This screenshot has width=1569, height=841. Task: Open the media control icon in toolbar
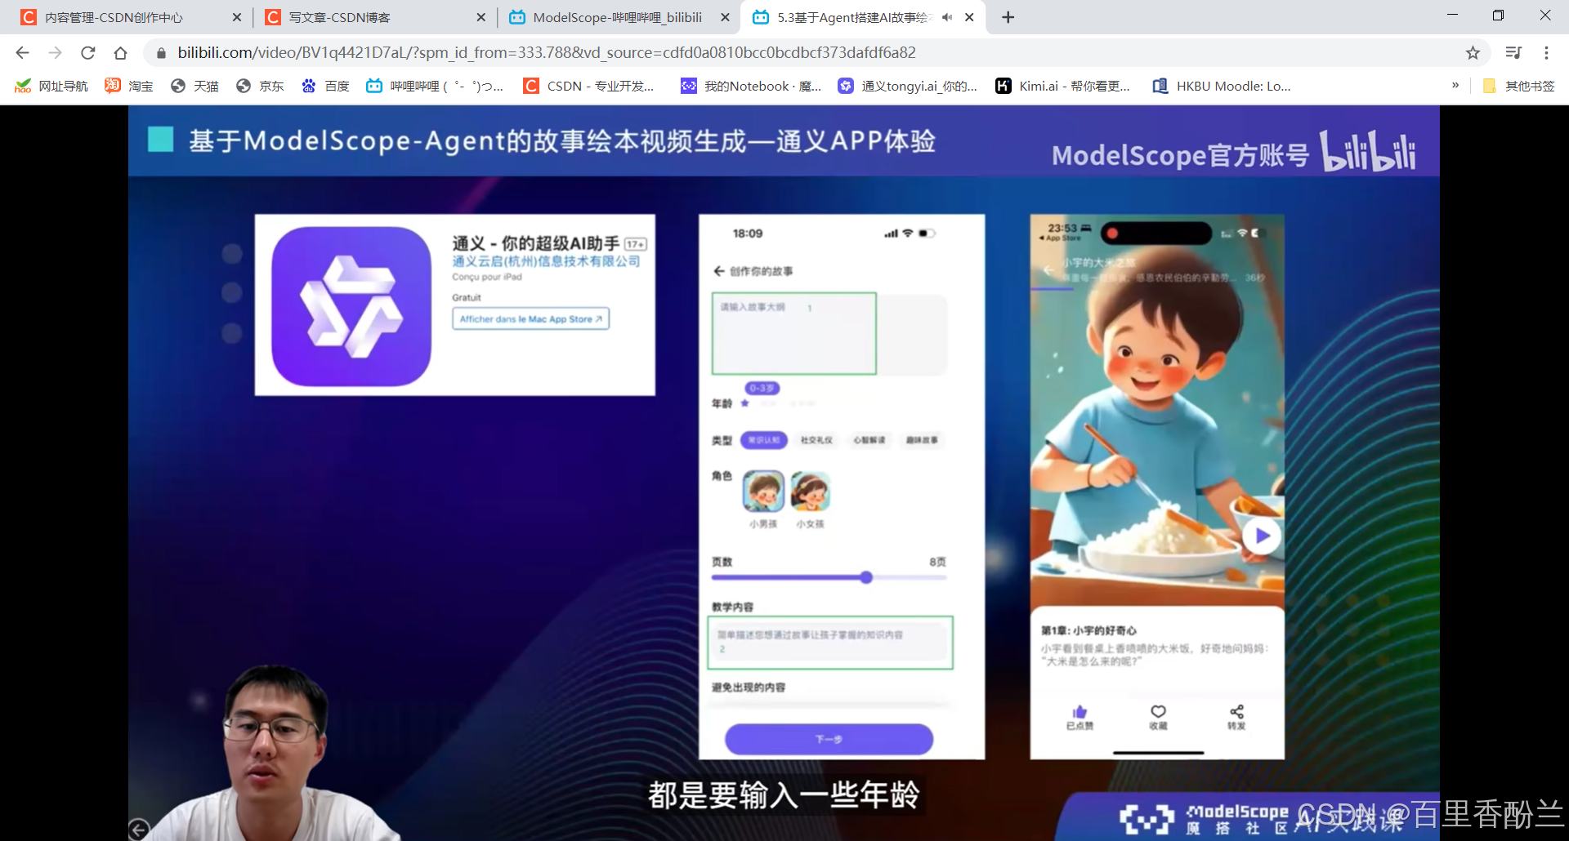[1513, 53]
